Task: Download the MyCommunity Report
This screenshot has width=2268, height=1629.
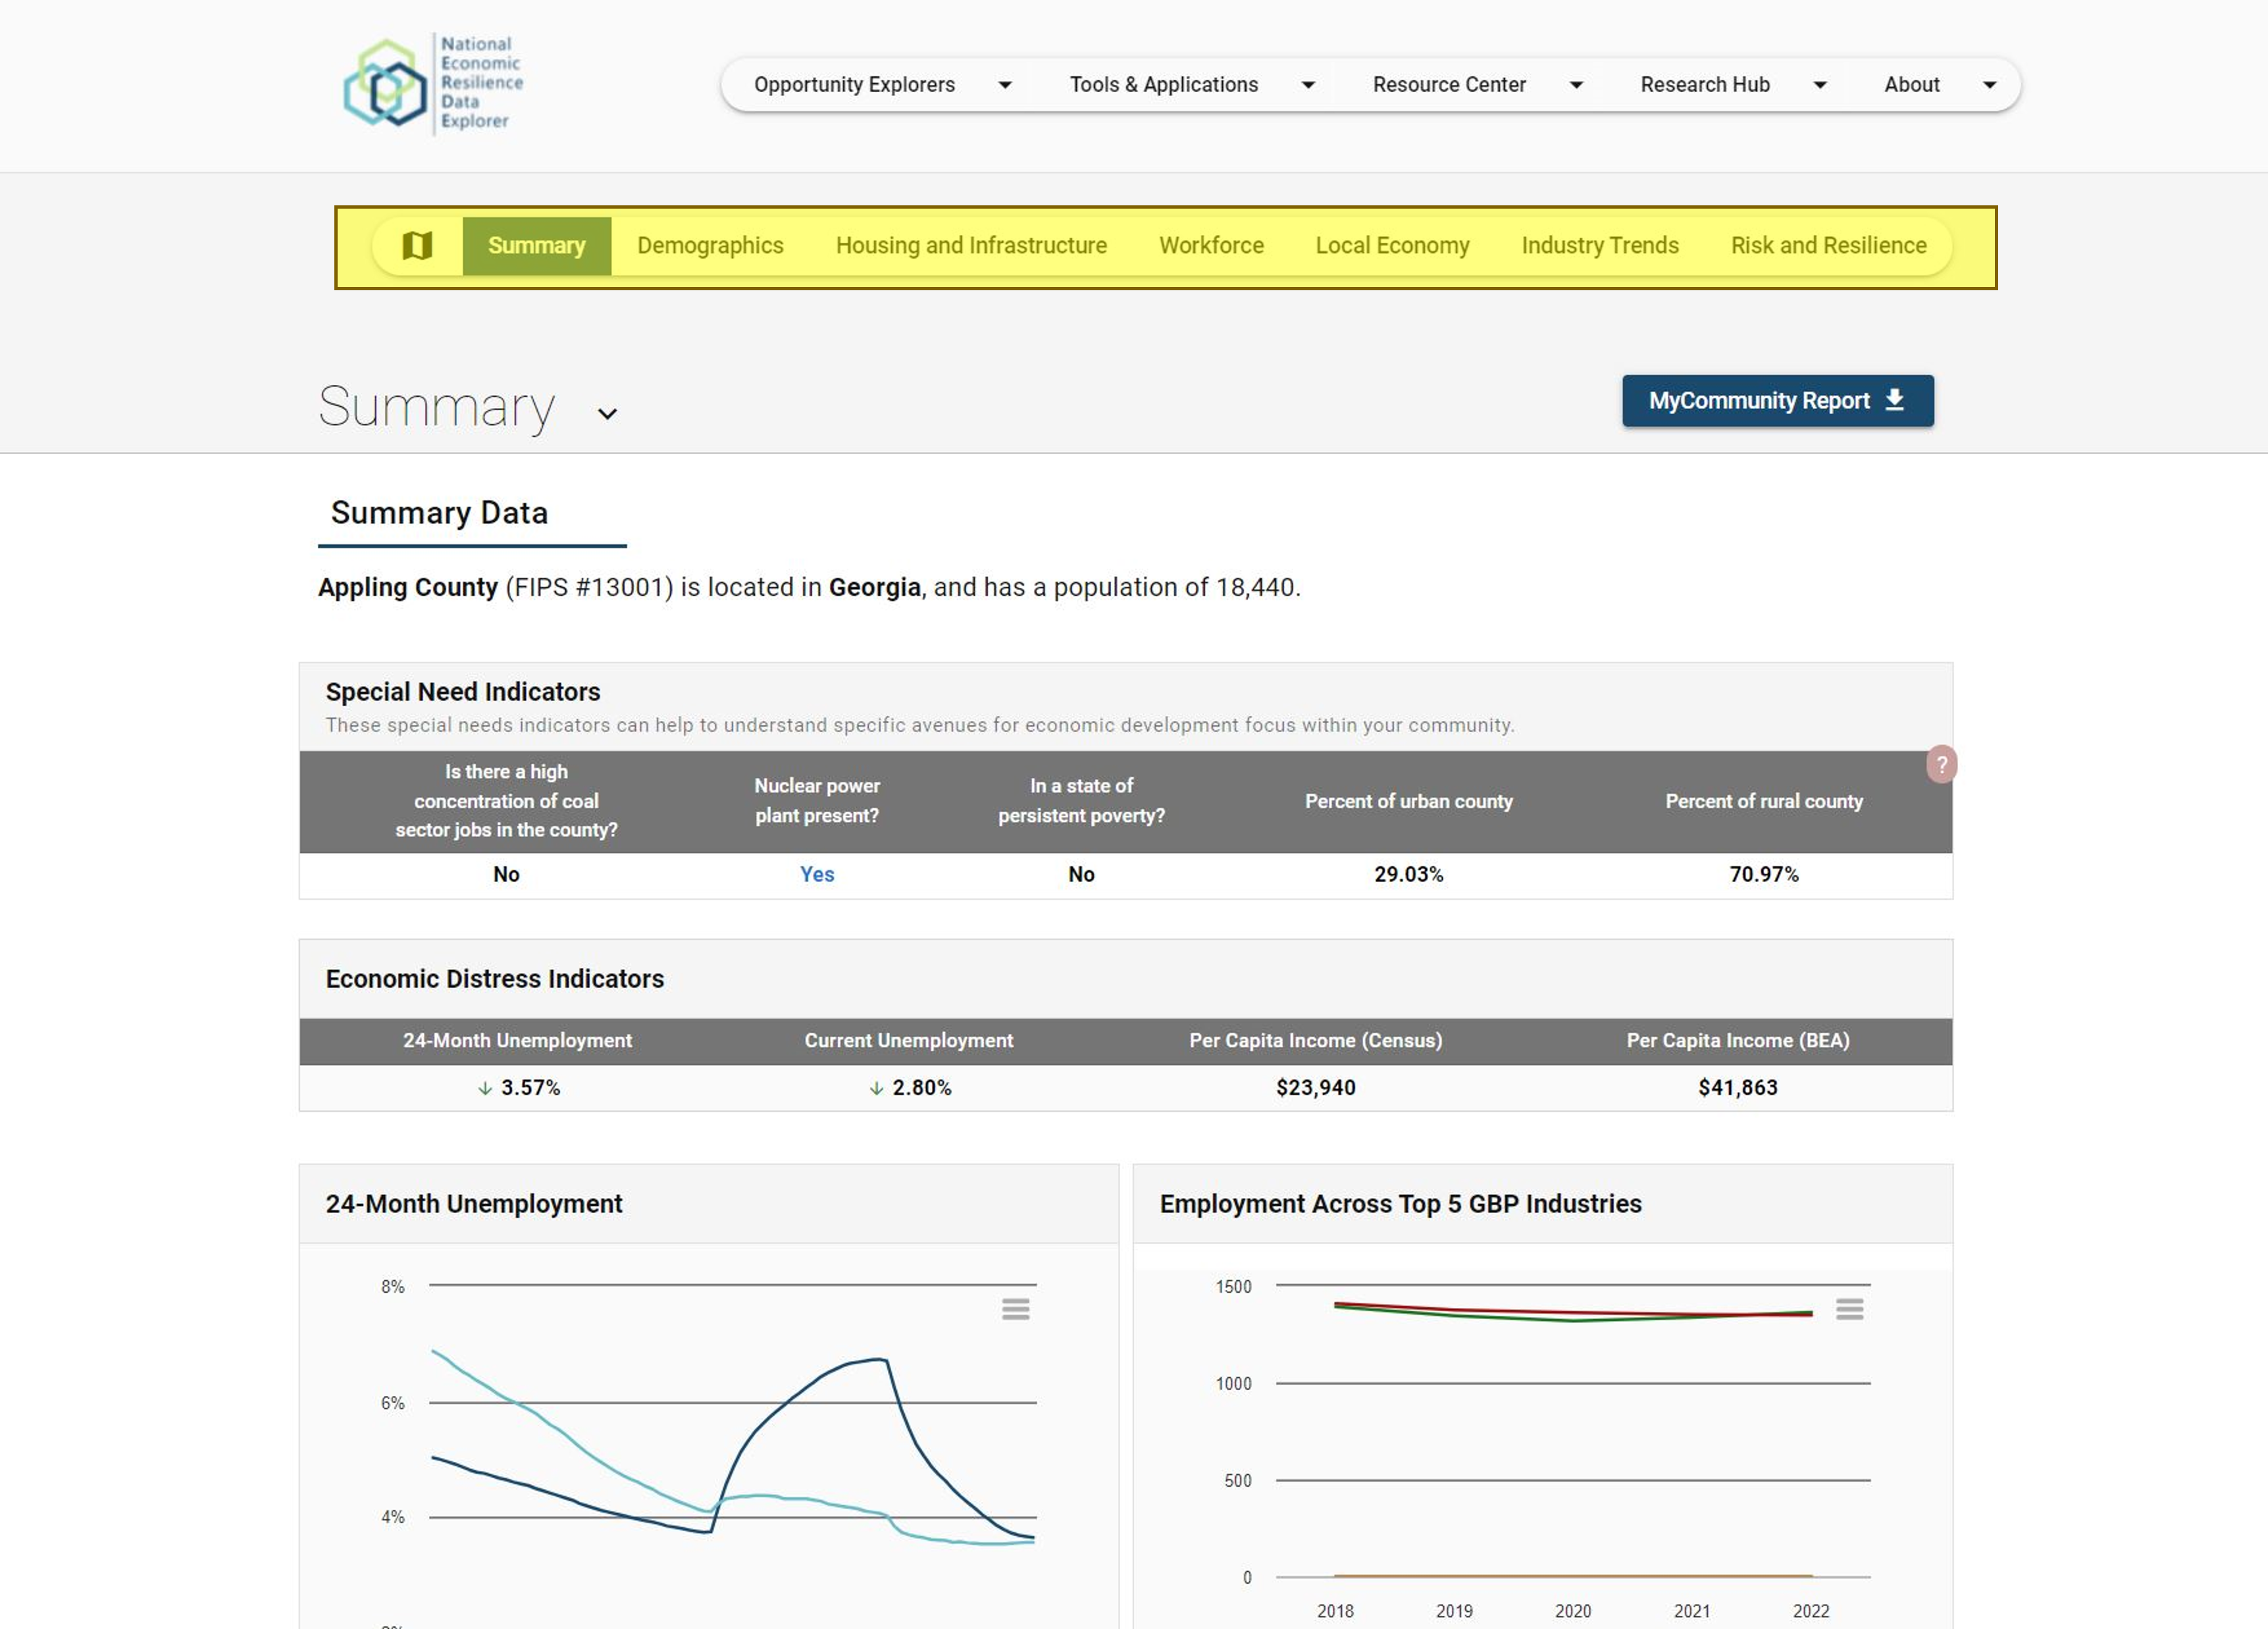Action: coord(1777,401)
